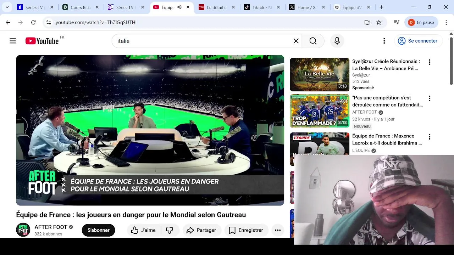The width and height of the screenshot is (454, 255).
Task: Close the active YouTube tab
Action: coord(188,7)
